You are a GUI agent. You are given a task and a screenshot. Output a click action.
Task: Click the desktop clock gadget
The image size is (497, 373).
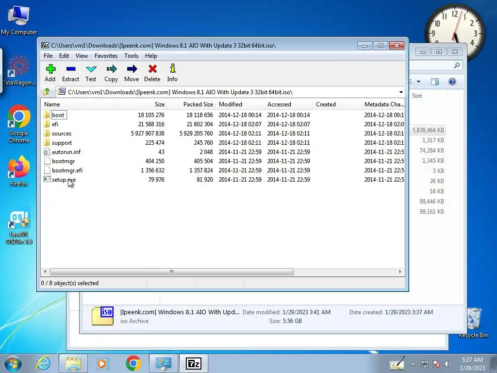pos(454,33)
